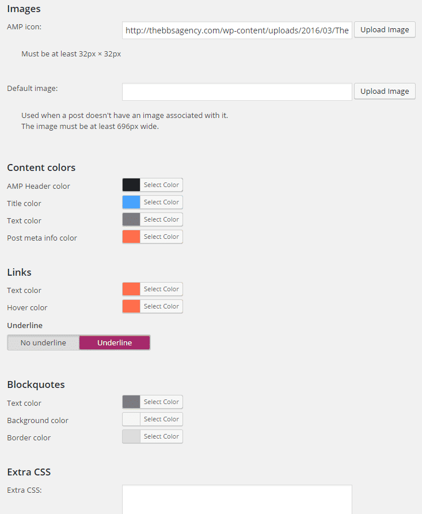Open Title color blue swatch
Screen dimensions: 422x514
click(x=131, y=202)
